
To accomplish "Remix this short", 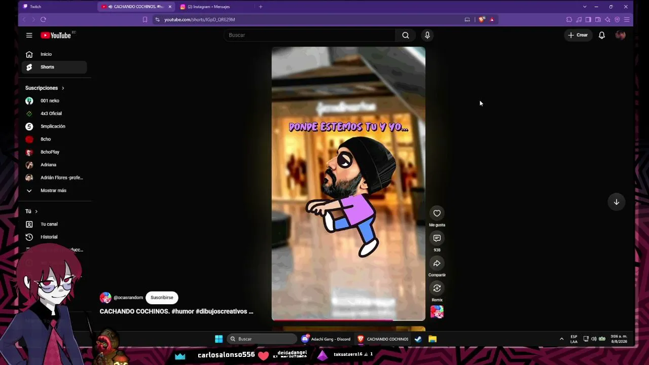I will [x=437, y=288].
